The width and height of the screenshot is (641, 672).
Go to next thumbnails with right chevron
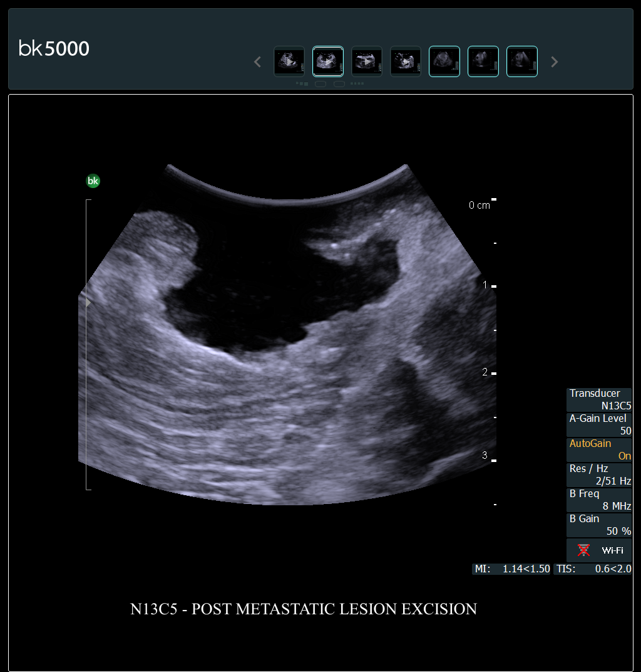(554, 62)
